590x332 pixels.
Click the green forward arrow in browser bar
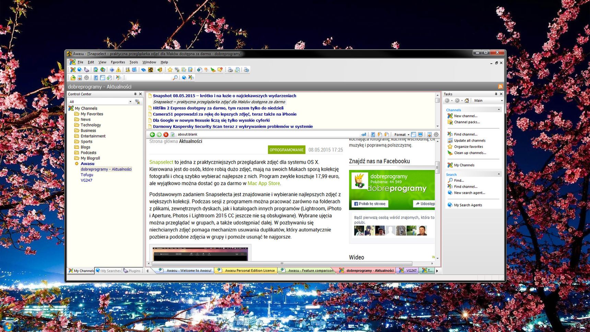click(159, 134)
